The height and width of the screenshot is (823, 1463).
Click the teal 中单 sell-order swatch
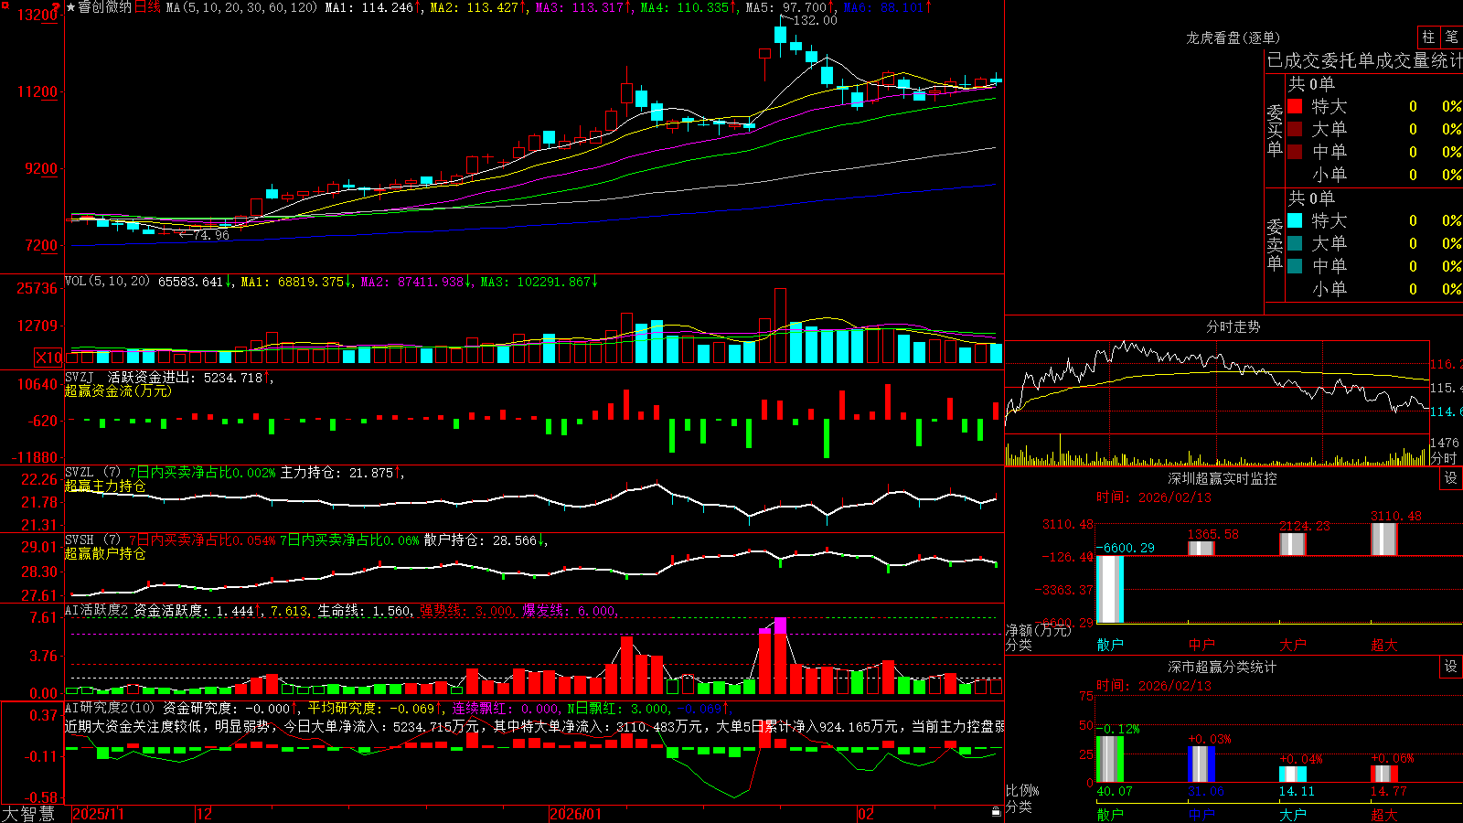[x=1295, y=266]
